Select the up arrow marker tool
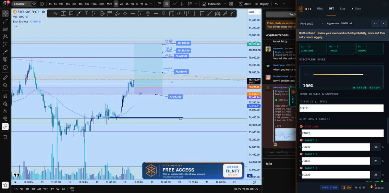Viewport: 389px width, 193px height. (125, 13)
